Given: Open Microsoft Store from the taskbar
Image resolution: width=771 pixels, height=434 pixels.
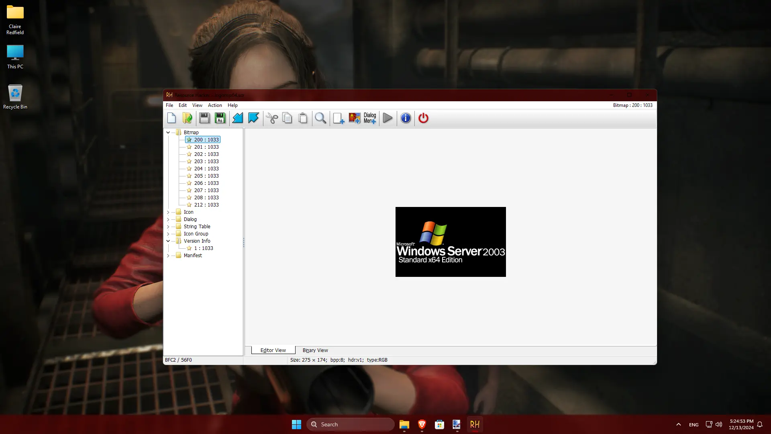Looking at the screenshot, I should (x=439, y=424).
